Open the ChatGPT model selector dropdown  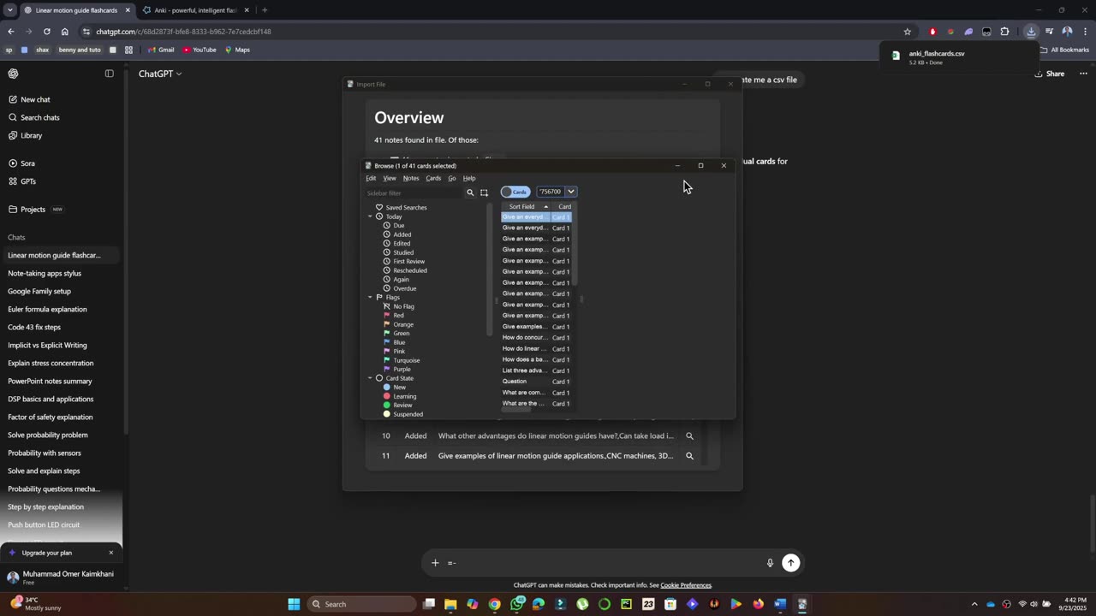(x=160, y=74)
